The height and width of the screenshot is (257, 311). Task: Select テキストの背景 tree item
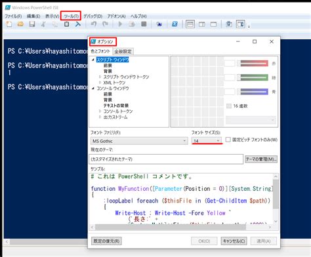click(x=116, y=106)
